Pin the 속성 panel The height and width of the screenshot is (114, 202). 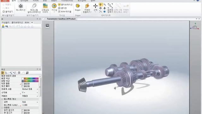(x=37, y=69)
